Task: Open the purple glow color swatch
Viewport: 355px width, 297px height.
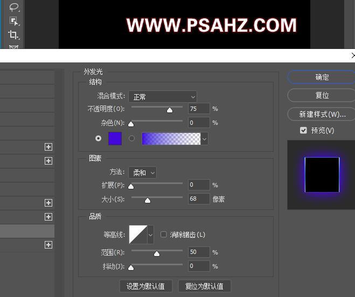Action: [115, 138]
